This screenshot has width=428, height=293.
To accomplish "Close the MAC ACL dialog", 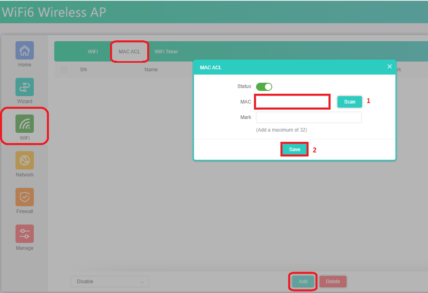I will (x=389, y=66).
